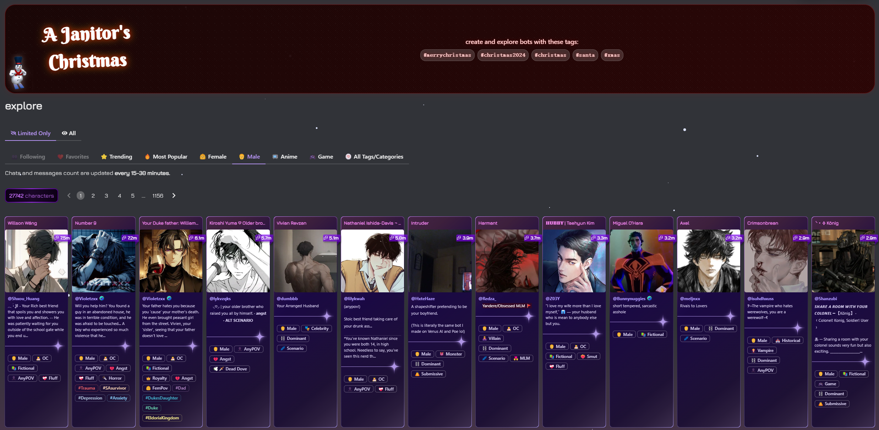This screenshot has width=879, height=430.
Task: Open Number 9 character image
Action: point(104,261)
